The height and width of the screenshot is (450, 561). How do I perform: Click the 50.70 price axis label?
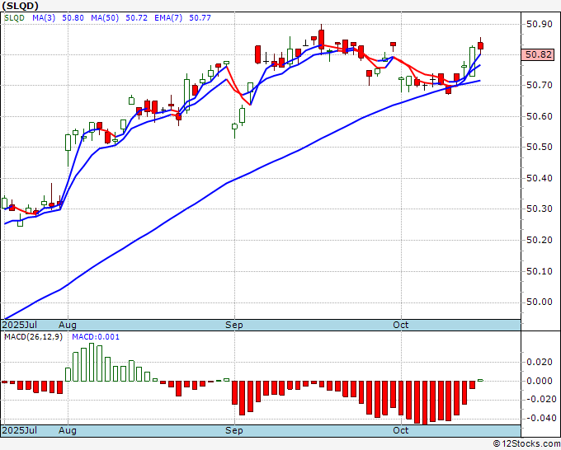[x=540, y=85]
